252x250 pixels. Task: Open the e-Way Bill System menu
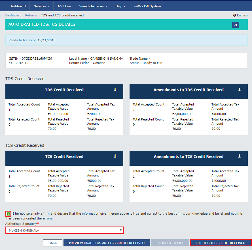point(147,6)
